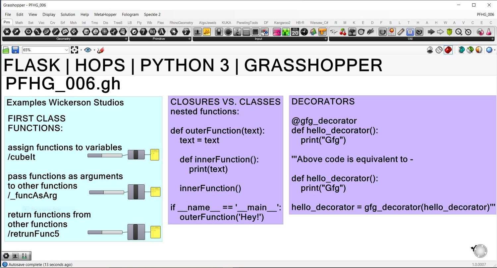Click the compass widget on canvas
The image size is (497, 268).
pos(480,251)
